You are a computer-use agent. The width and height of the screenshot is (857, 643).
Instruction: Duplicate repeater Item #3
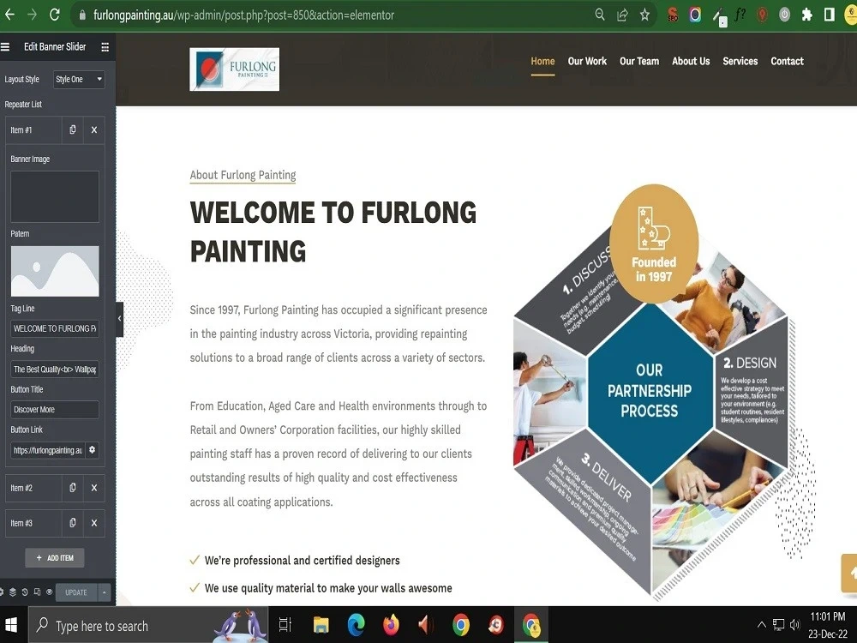[x=73, y=523]
